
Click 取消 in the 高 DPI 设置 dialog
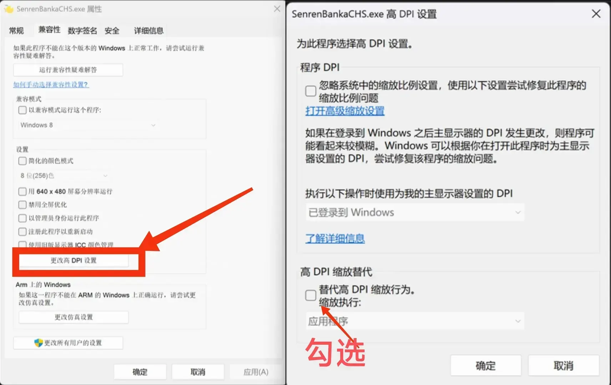[x=564, y=365]
